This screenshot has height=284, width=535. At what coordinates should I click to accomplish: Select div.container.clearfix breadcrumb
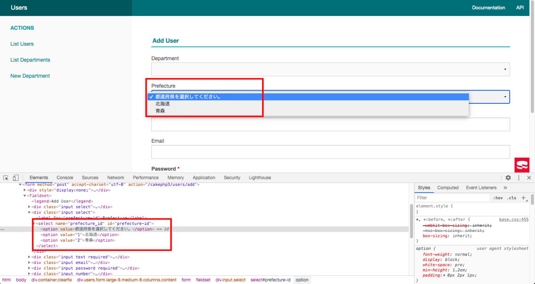coord(51,280)
